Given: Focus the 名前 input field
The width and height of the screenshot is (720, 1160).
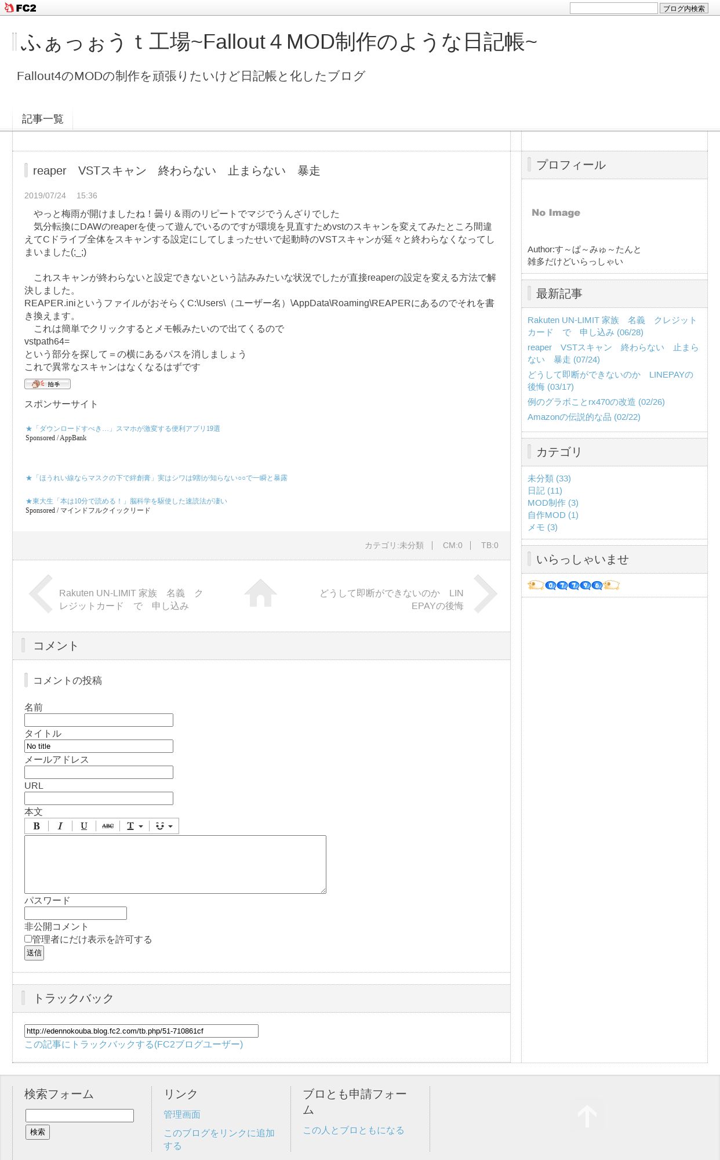Looking at the screenshot, I should click(99, 720).
